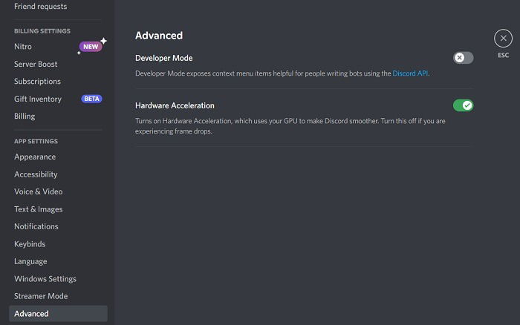Enable the Developer Mode toggle
The width and height of the screenshot is (520, 325).
(x=463, y=58)
